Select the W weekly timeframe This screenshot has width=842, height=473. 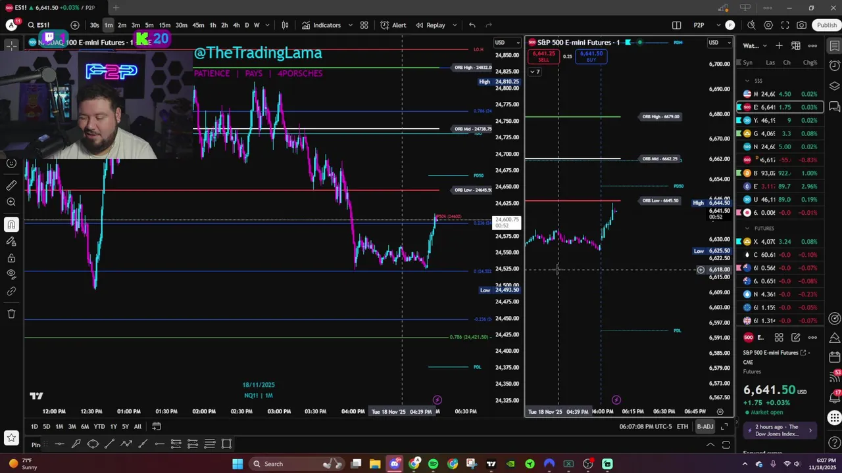(257, 25)
